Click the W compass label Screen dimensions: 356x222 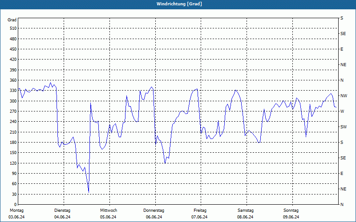(342, 111)
